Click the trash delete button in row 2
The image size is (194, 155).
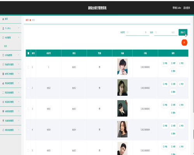point(173,92)
